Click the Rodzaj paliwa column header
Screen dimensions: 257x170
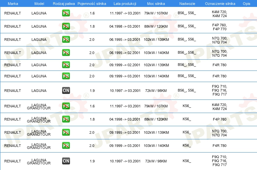(64, 4)
